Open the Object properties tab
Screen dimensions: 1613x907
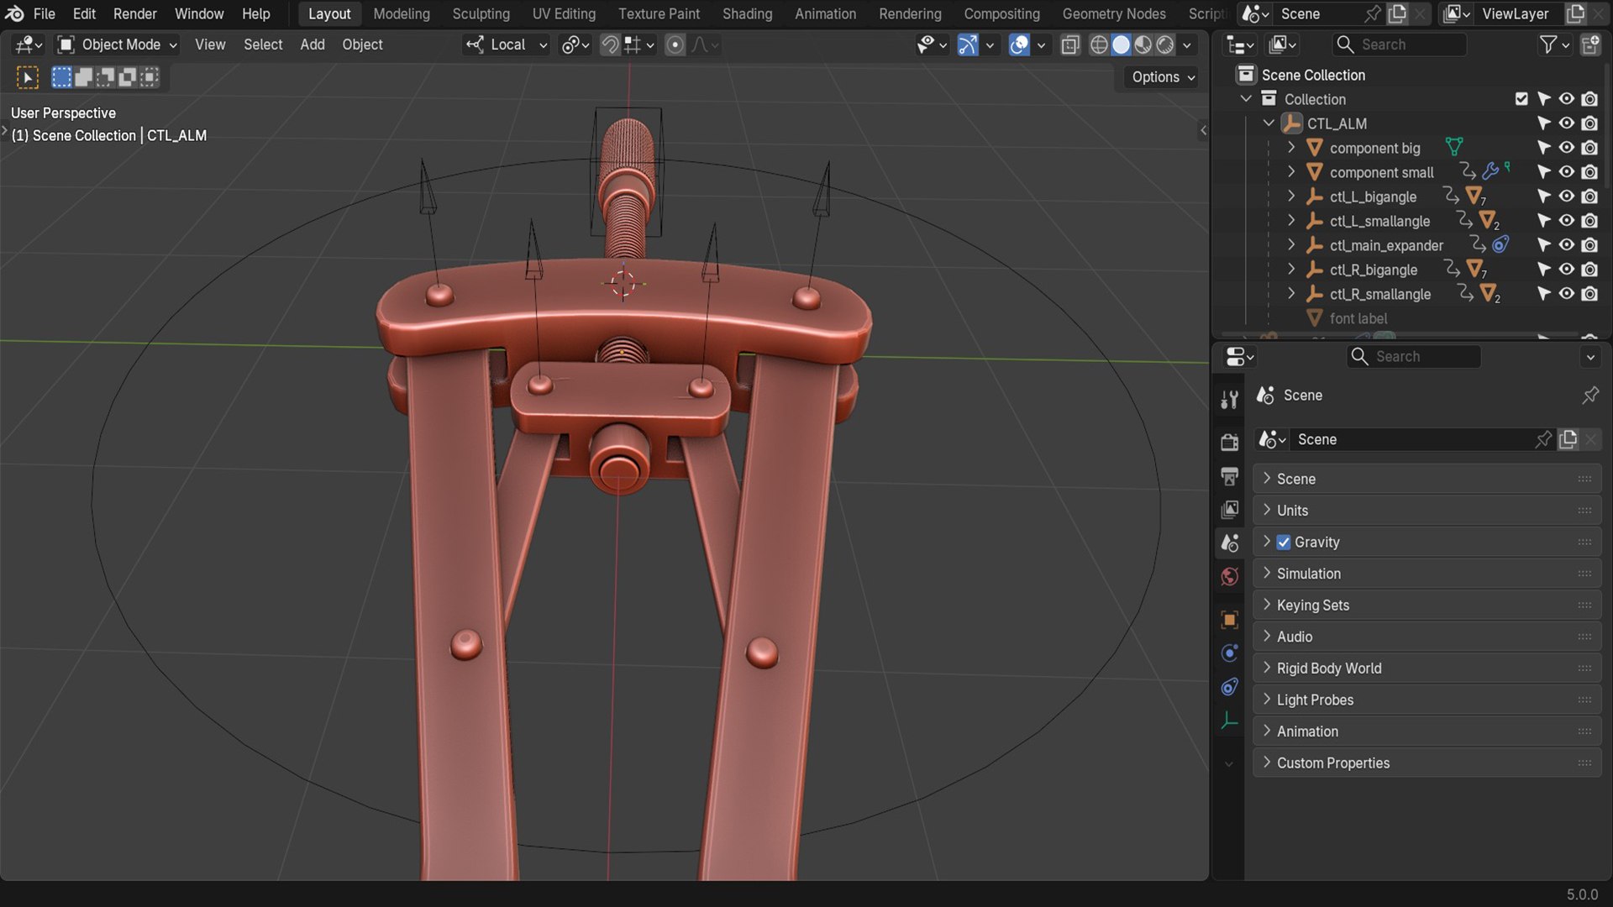1229,620
